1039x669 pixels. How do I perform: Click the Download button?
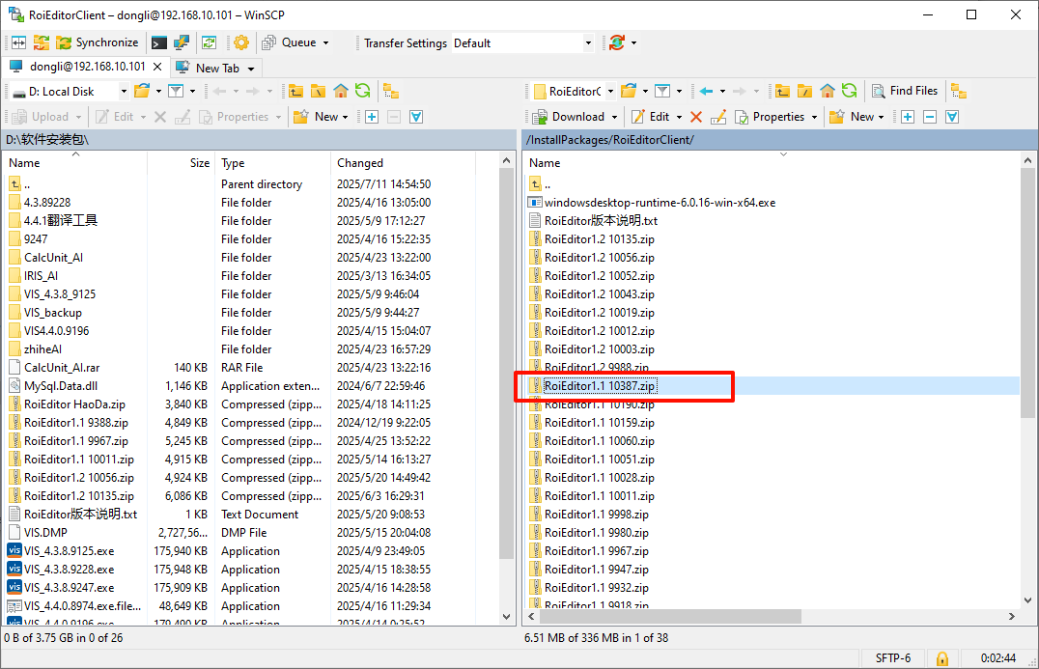click(569, 117)
